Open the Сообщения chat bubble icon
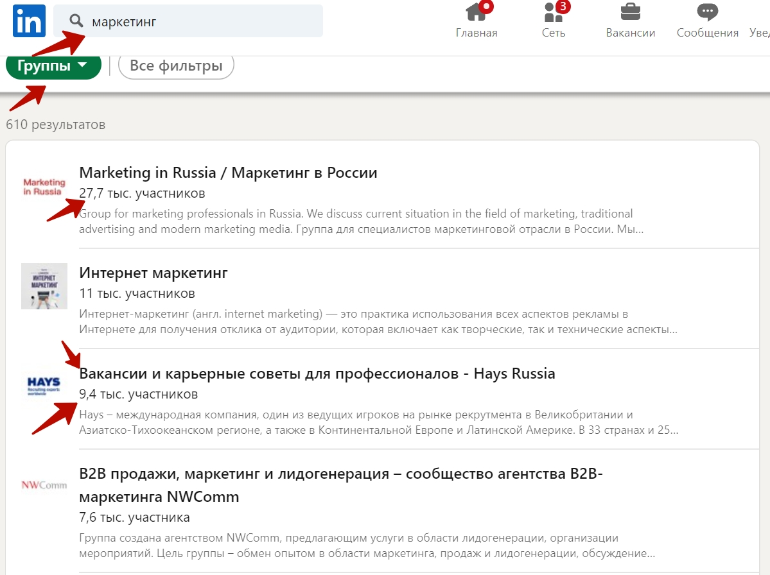This screenshot has height=575, width=770. tap(708, 12)
